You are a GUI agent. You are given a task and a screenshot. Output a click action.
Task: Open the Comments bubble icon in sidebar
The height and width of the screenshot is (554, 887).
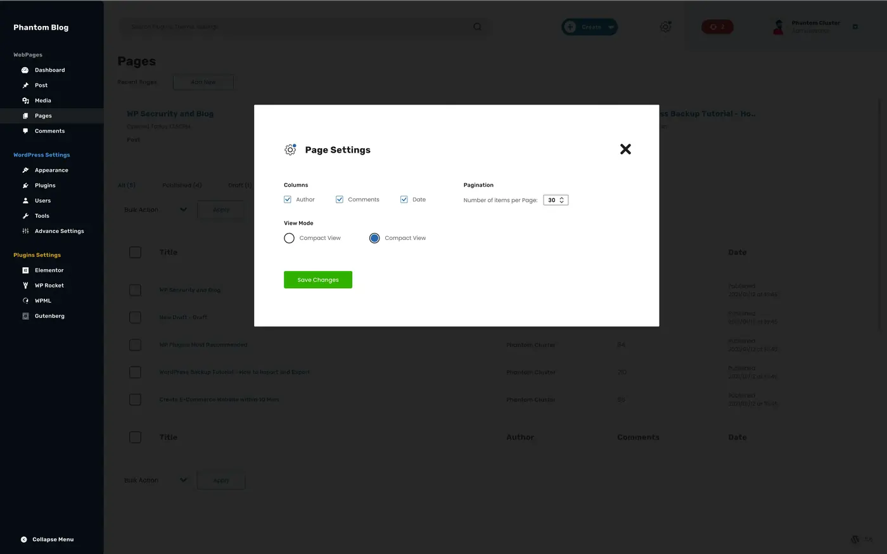pos(25,131)
